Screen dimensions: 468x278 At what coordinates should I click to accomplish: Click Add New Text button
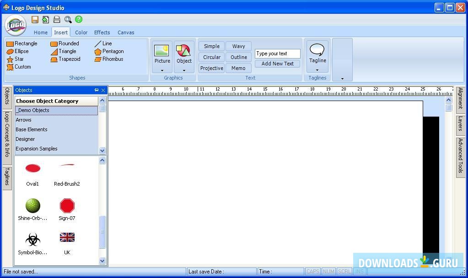coord(278,64)
